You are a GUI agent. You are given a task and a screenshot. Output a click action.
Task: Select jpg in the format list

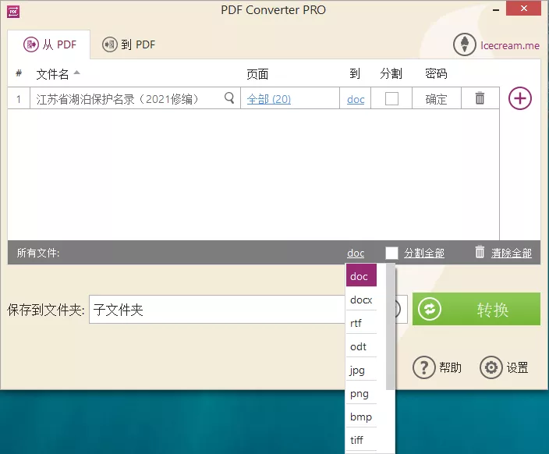coord(361,370)
